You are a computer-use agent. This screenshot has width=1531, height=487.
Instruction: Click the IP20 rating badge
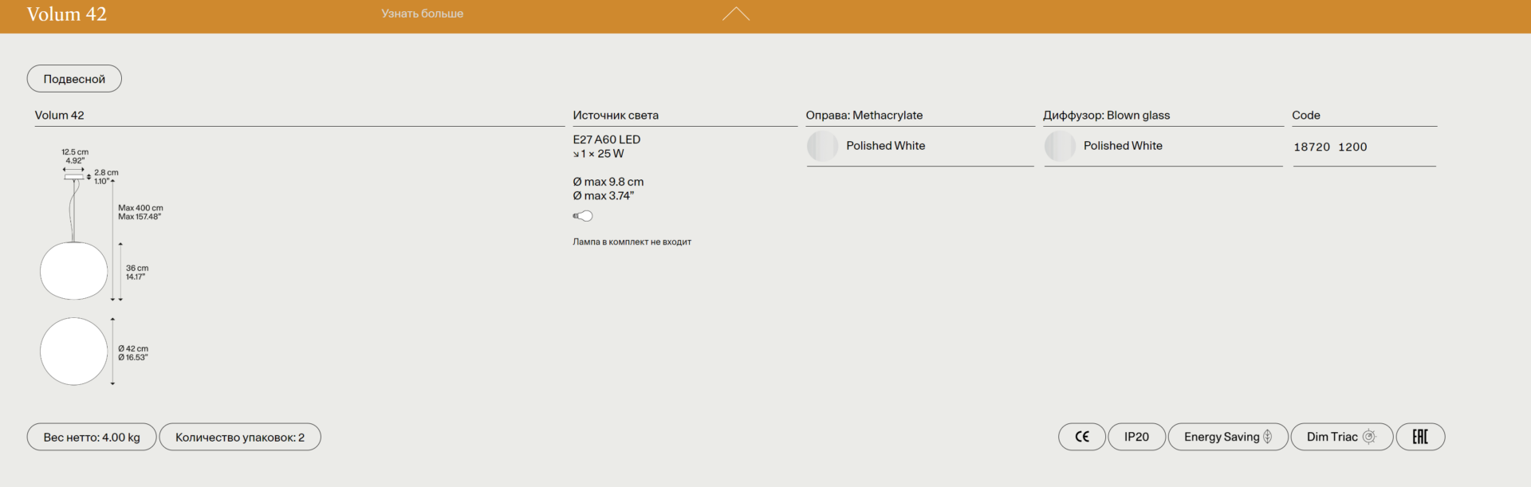pyautogui.click(x=1136, y=437)
